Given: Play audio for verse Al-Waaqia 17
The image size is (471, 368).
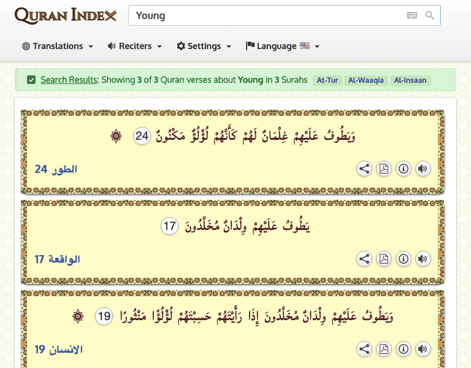Looking at the screenshot, I should [423, 259].
